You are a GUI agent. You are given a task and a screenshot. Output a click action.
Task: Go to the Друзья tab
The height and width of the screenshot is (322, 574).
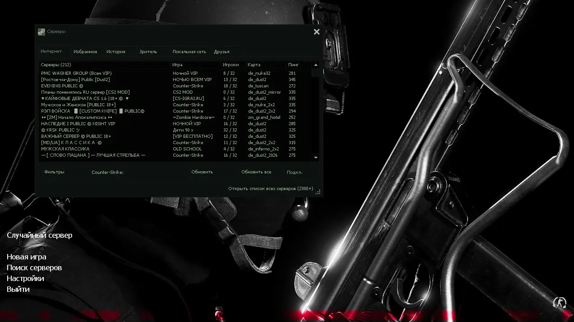[x=222, y=52]
